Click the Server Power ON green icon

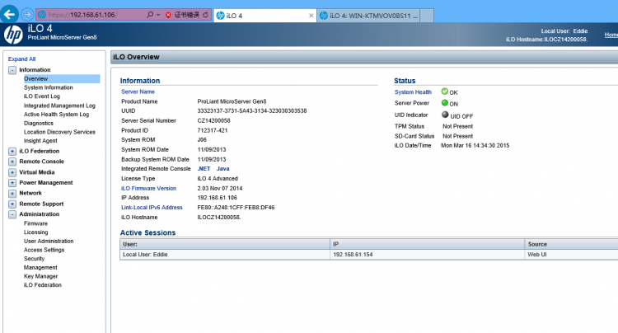[x=445, y=103]
